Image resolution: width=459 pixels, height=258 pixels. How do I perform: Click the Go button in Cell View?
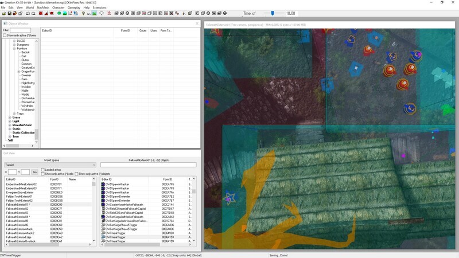35,172
